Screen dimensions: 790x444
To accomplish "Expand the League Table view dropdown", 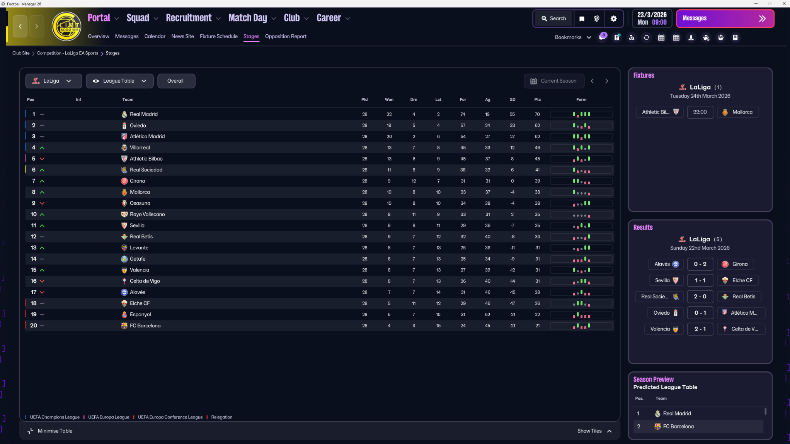I will (119, 81).
